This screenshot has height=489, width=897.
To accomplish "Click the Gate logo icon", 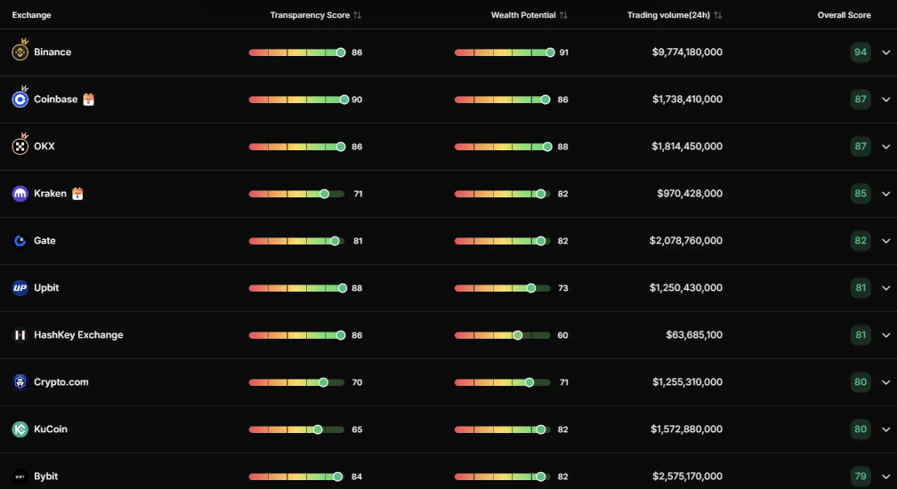I will coord(20,241).
